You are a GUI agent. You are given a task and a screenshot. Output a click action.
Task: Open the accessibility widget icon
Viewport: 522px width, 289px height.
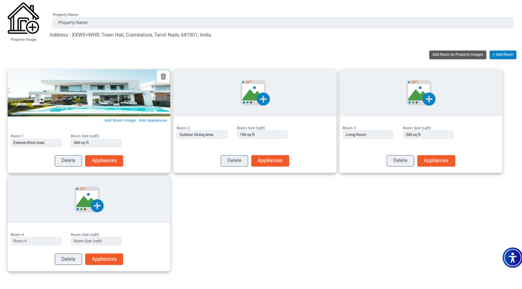click(512, 257)
